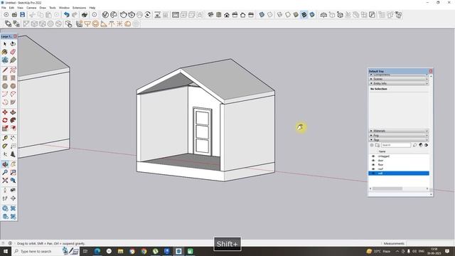Open the File menu
The width and height of the screenshot is (455, 256).
pyautogui.click(x=4, y=8)
